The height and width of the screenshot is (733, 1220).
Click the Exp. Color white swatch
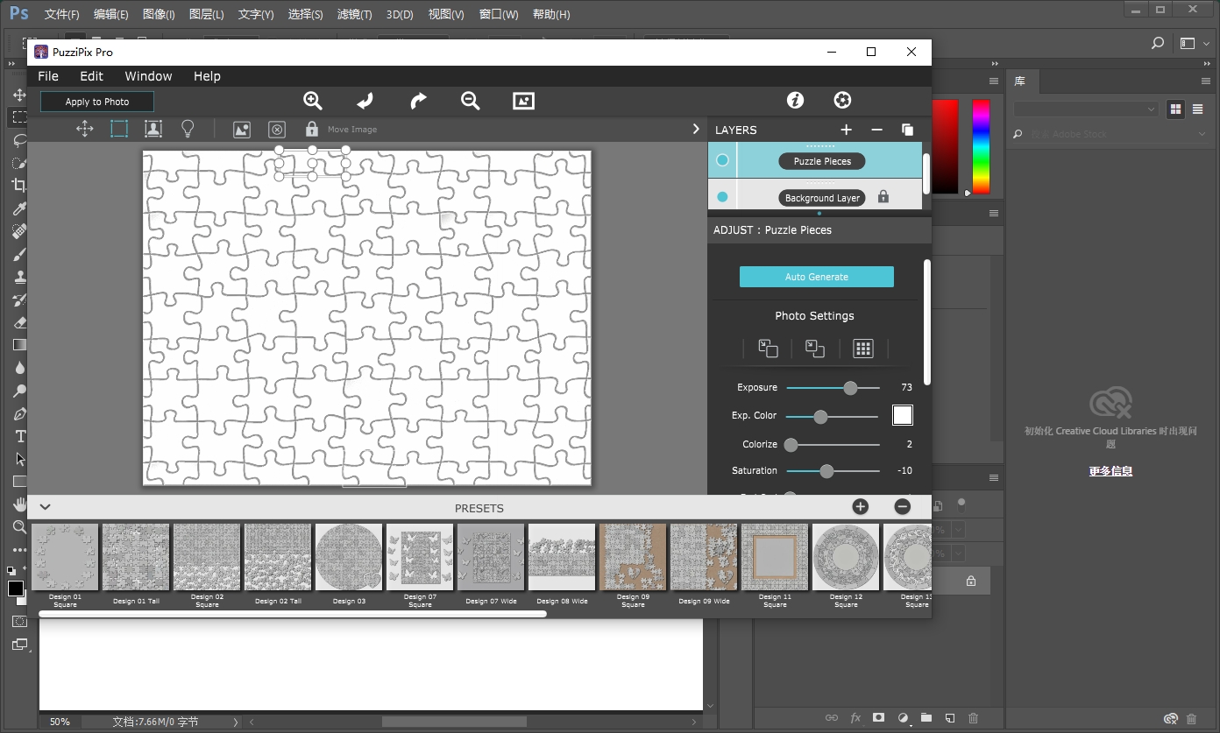pos(902,415)
